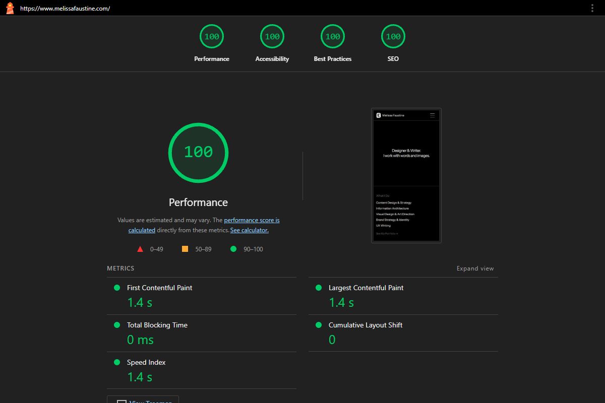Expand the Total Blocking Time metric
The height and width of the screenshot is (403, 605).
point(157,325)
